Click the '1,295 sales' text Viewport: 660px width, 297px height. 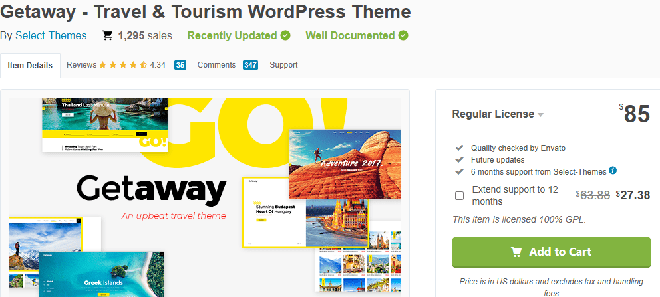(145, 36)
